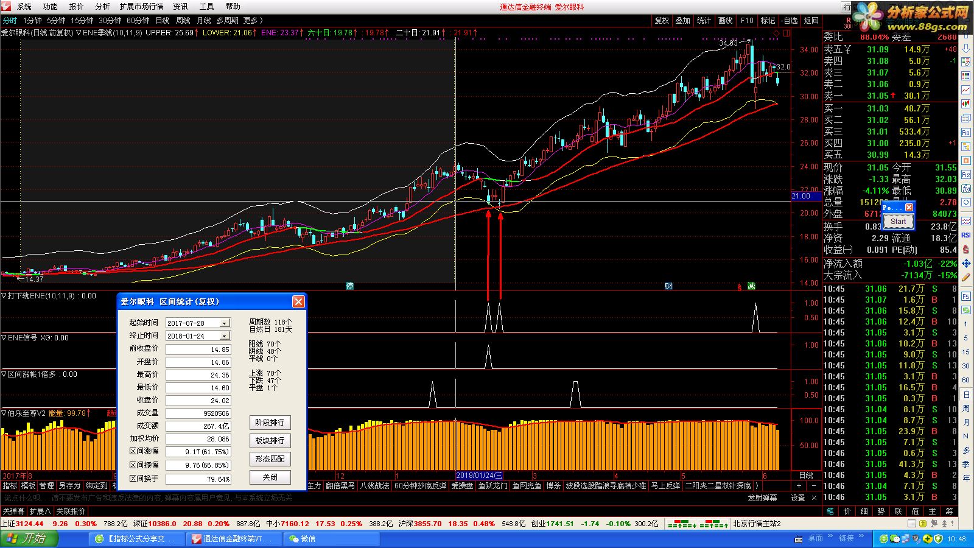Click the 复权 toolbar button

(662, 21)
